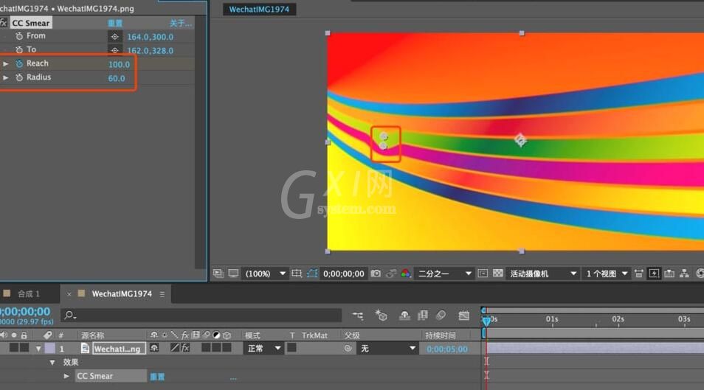
Task: Click the blue reset link beside CC Smear
Action: pos(115,23)
